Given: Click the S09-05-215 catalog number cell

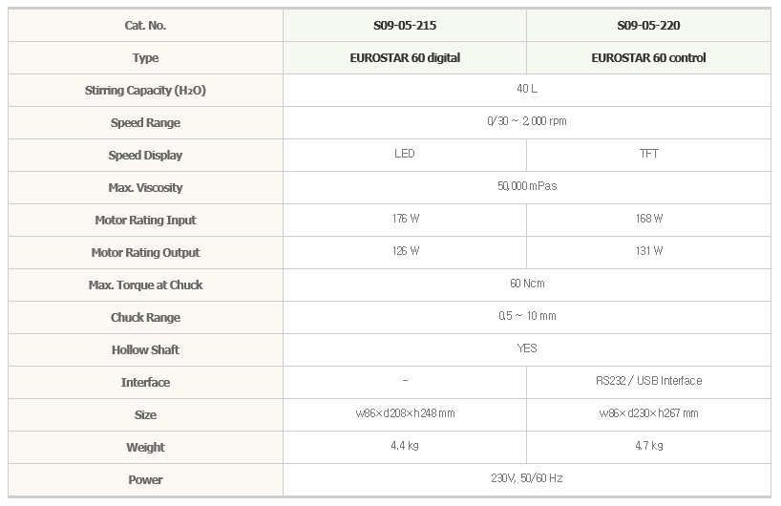Looking at the screenshot, I should pos(405,26).
